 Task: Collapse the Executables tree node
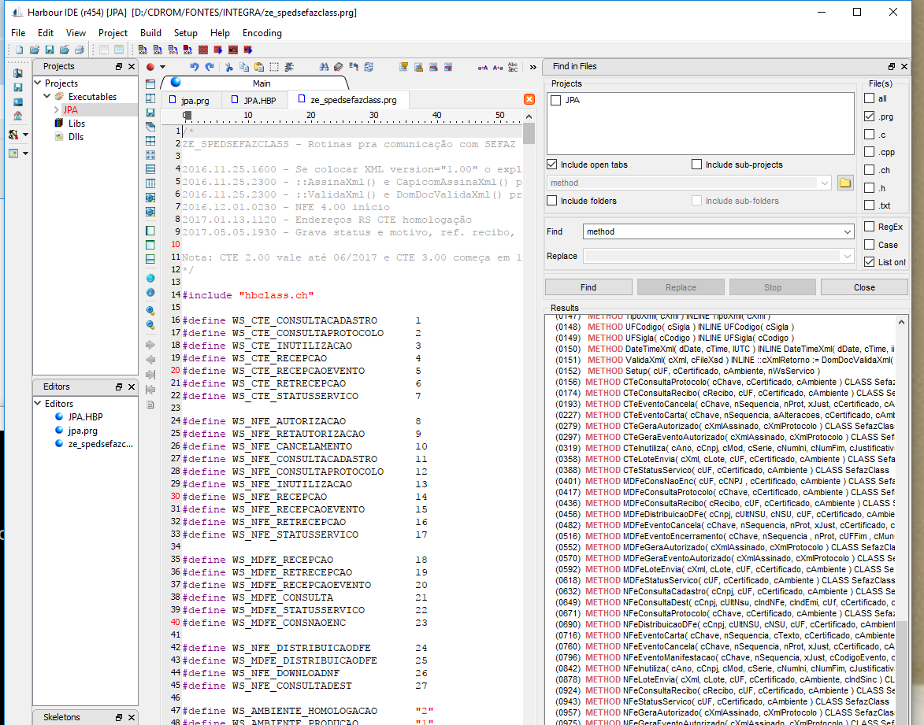click(46, 97)
